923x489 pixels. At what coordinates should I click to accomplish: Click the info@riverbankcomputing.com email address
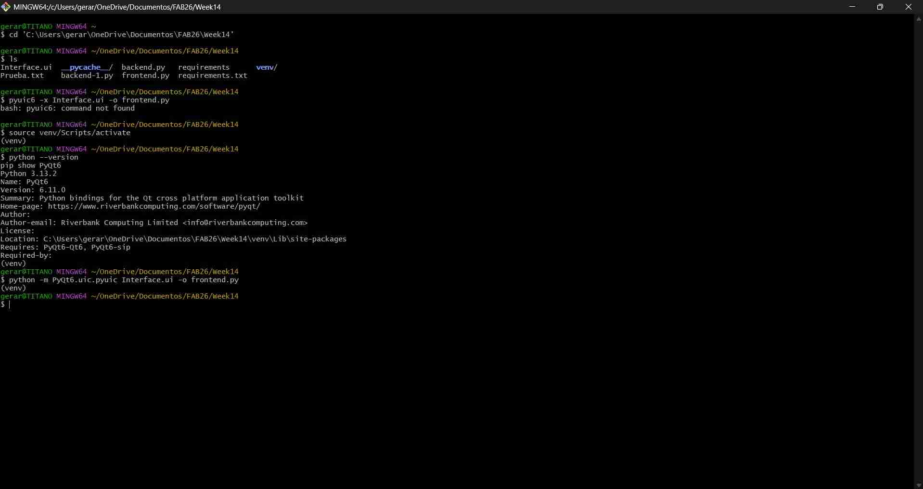click(245, 223)
